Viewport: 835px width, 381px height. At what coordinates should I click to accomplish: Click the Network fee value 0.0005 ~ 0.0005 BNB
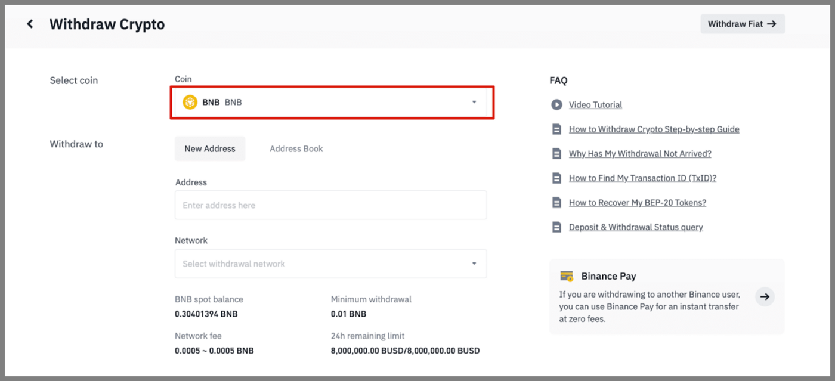pyautogui.click(x=214, y=351)
